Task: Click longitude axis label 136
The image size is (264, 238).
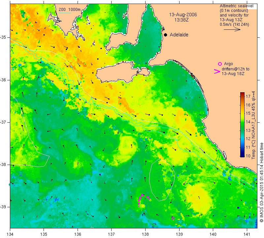Action: [x=78, y=234]
